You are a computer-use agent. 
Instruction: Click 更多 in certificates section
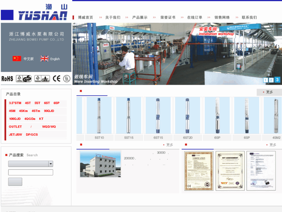point(273,145)
